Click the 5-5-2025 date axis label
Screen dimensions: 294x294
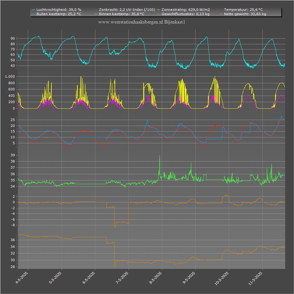pyautogui.click(x=55, y=278)
